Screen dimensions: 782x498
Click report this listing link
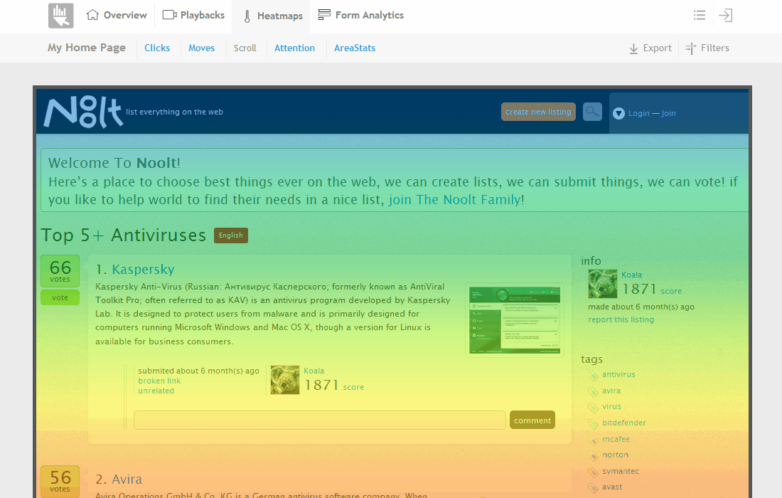point(621,319)
